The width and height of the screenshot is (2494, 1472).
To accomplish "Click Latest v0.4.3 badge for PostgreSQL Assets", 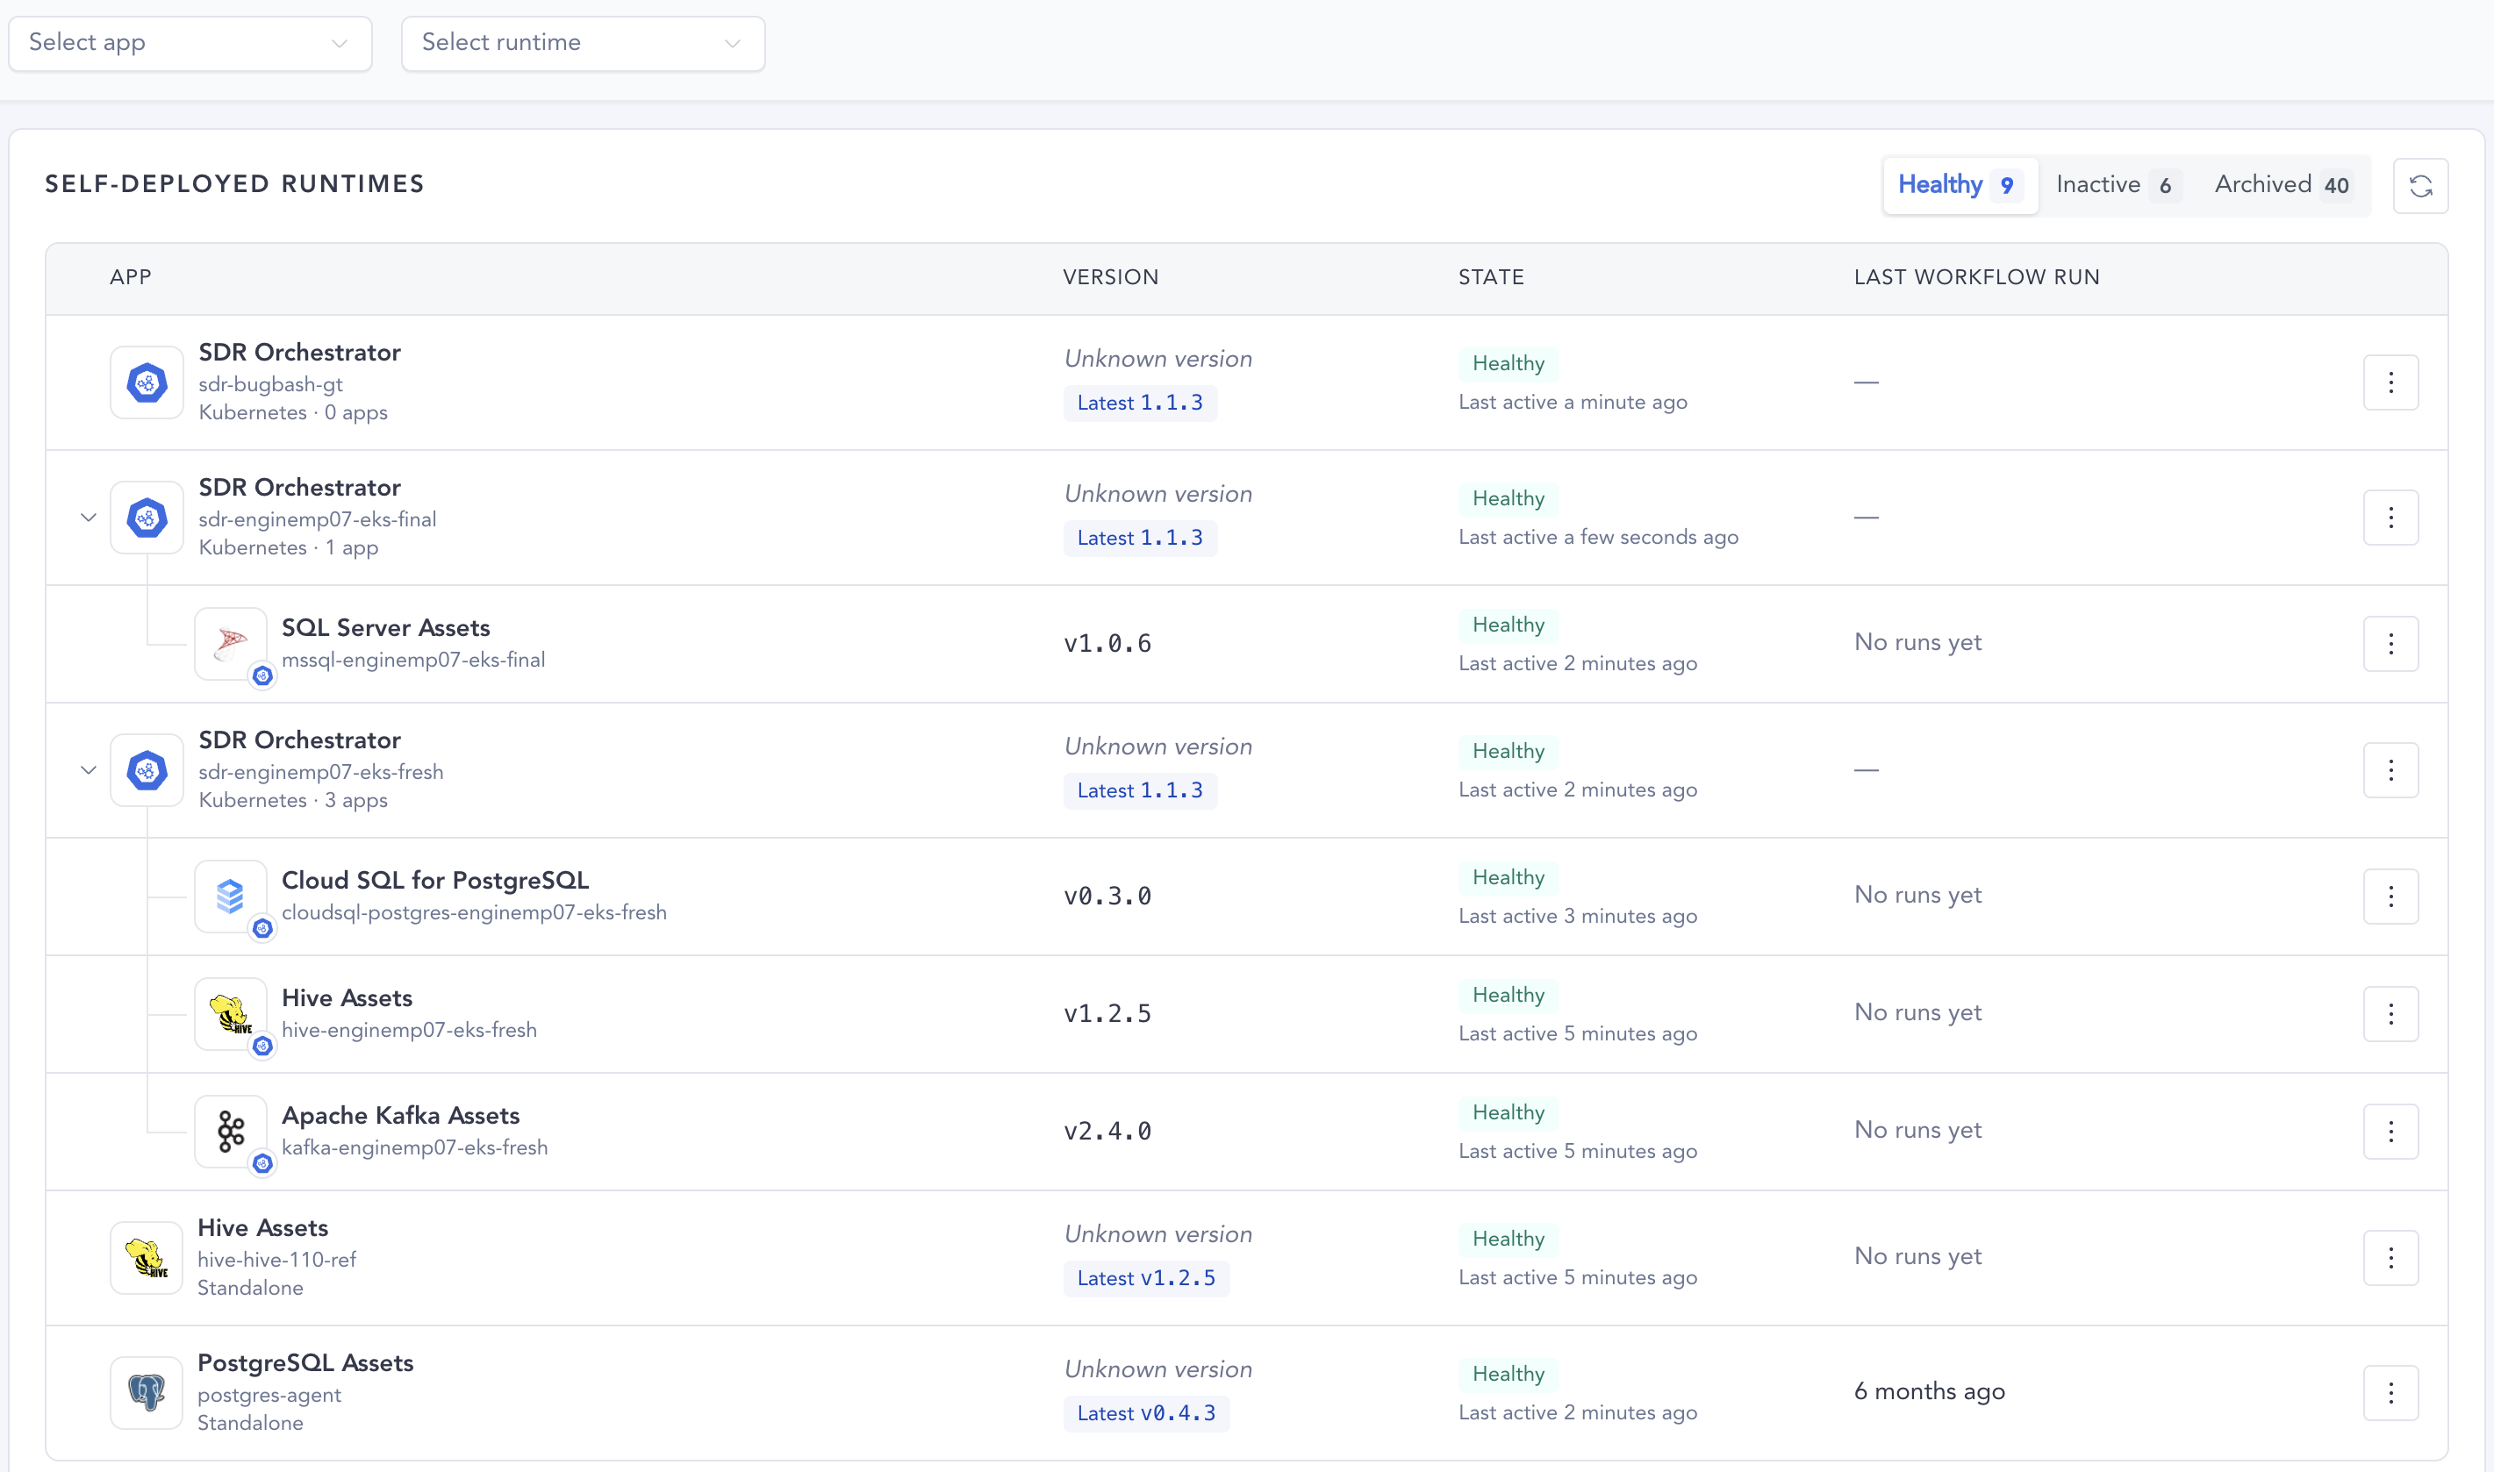I will click(x=1146, y=1412).
